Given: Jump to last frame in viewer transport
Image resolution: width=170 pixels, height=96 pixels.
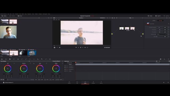Looking at the screenshot, I should point(85,47).
